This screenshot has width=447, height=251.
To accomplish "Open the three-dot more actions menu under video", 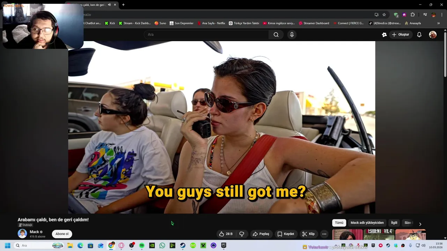I will pos(324,234).
